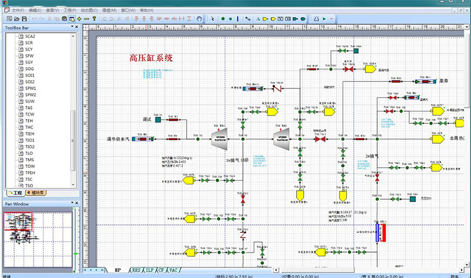Select SPW1 item in the toolbox list
Screen dimensions: 471x278
click(31, 88)
